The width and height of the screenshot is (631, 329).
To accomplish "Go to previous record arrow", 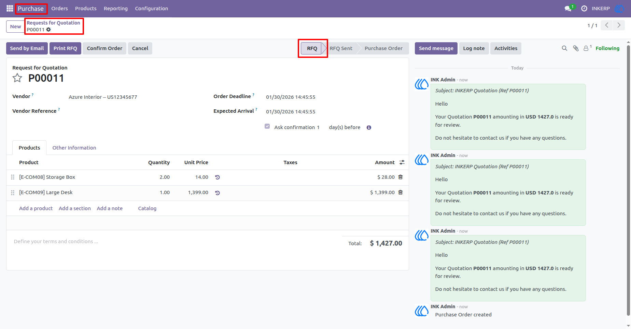I will 607,25.
